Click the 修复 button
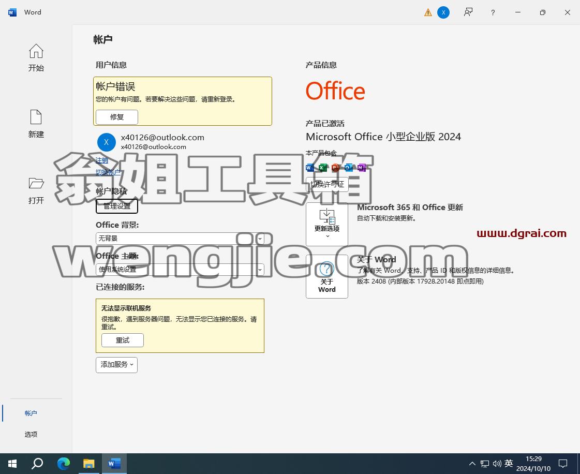This screenshot has width=580, height=474. pos(117,117)
